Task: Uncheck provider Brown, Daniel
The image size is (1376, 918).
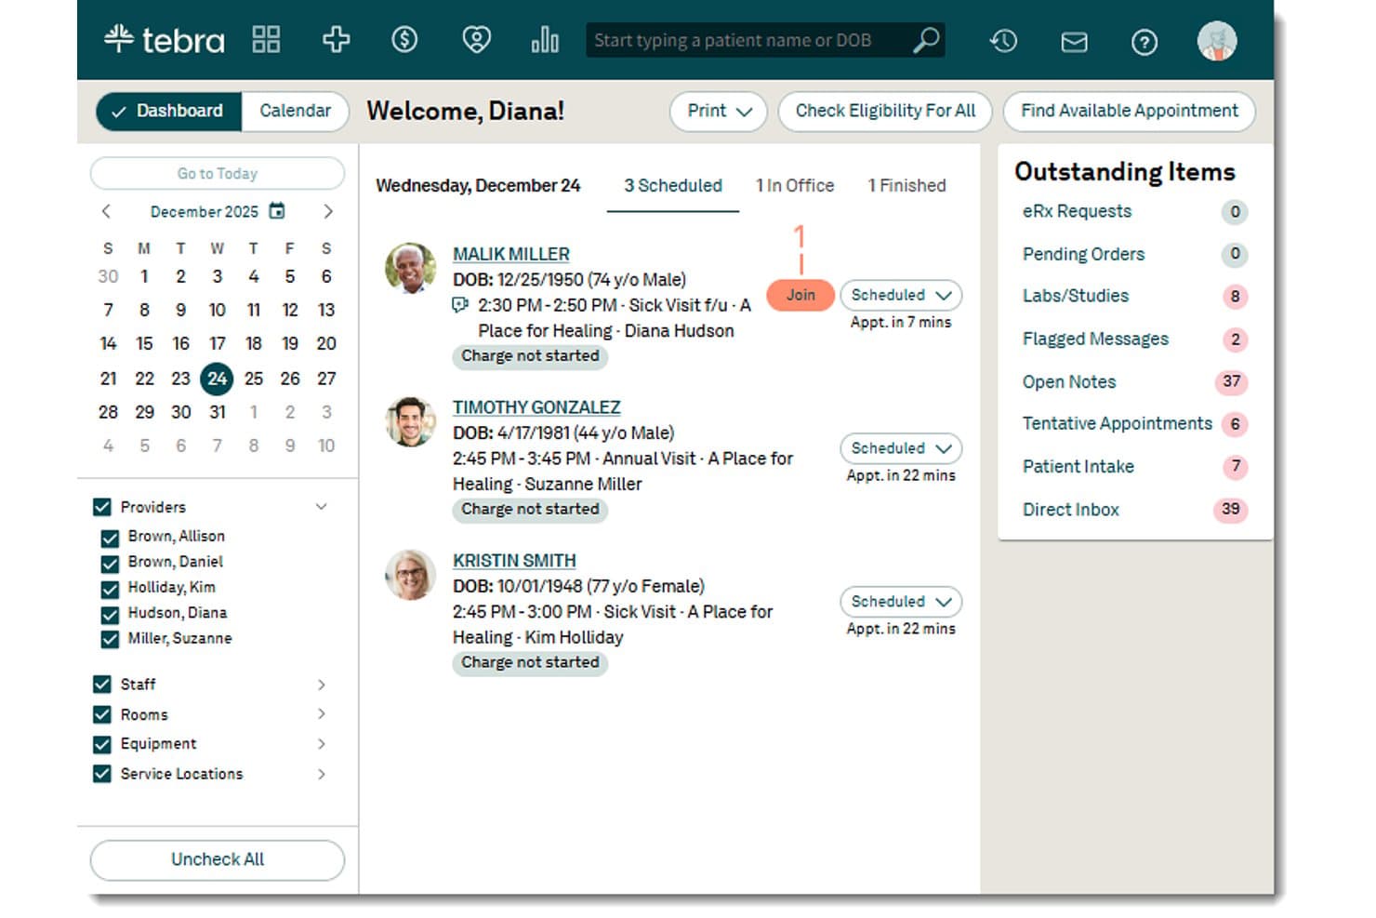Action: [110, 563]
